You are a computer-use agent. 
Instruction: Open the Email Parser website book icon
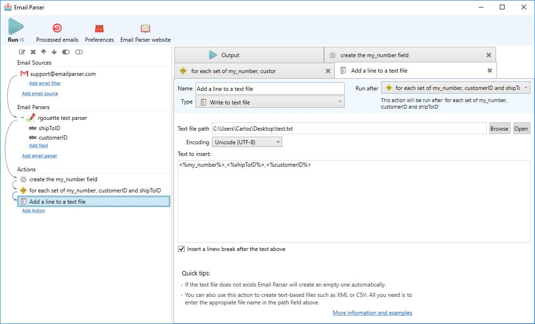pos(145,28)
